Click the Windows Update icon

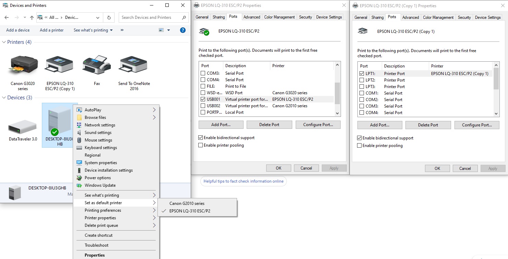coord(79,185)
